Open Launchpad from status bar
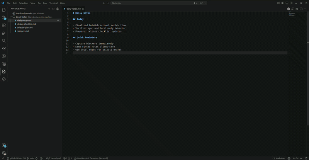The image size is (309, 160). (x=53, y=158)
